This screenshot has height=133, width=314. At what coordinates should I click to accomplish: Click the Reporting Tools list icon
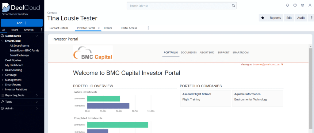pyautogui.click(x=2, y=95)
